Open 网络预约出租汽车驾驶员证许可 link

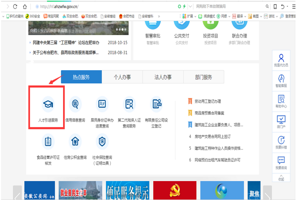217,160
